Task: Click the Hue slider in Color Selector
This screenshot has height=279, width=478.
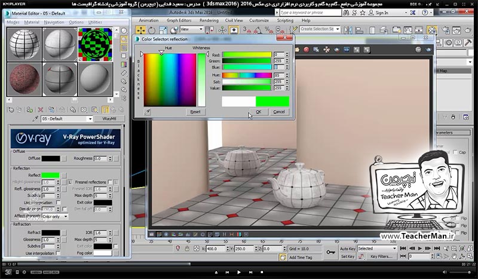Action: pyautogui.click(x=247, y=75)
